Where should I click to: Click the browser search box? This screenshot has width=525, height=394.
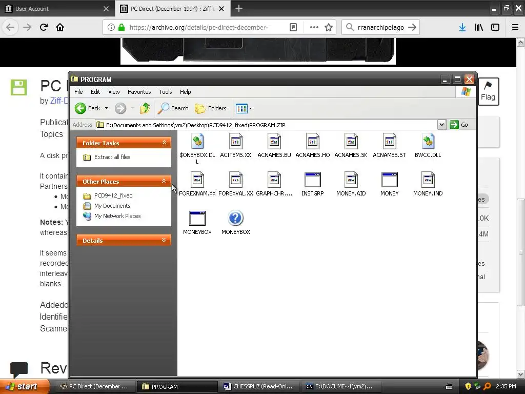pos(381,27)
